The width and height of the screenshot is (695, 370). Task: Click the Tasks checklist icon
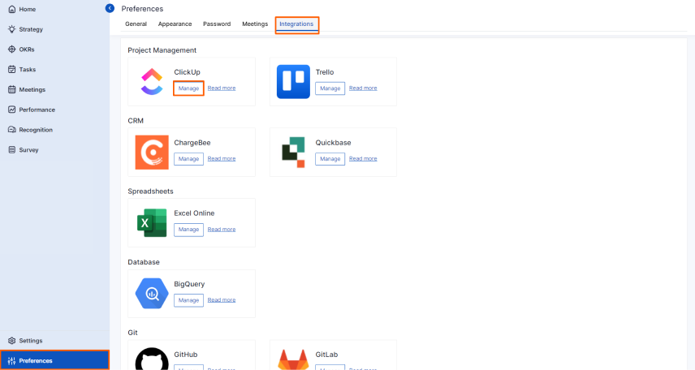click(12, 70)
